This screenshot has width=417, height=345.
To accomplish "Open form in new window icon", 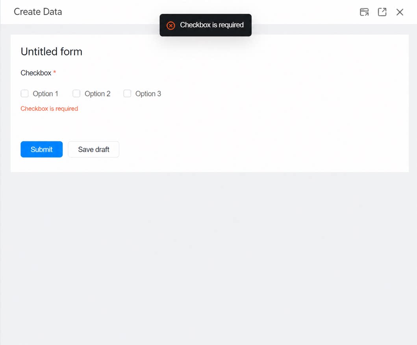I will tap(382, 12).
